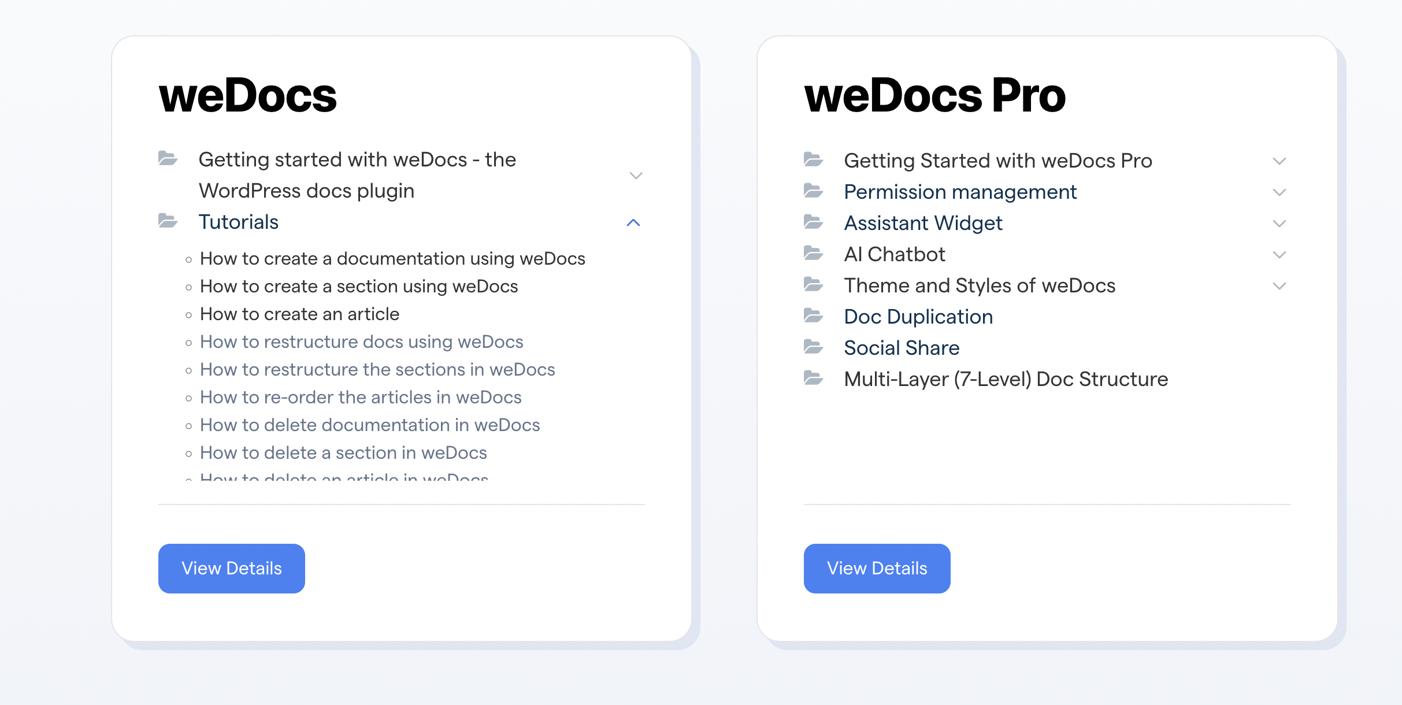Click the Theme and Styles folder icon
This screenshot has width=1402, height=705.
(814, 285)
